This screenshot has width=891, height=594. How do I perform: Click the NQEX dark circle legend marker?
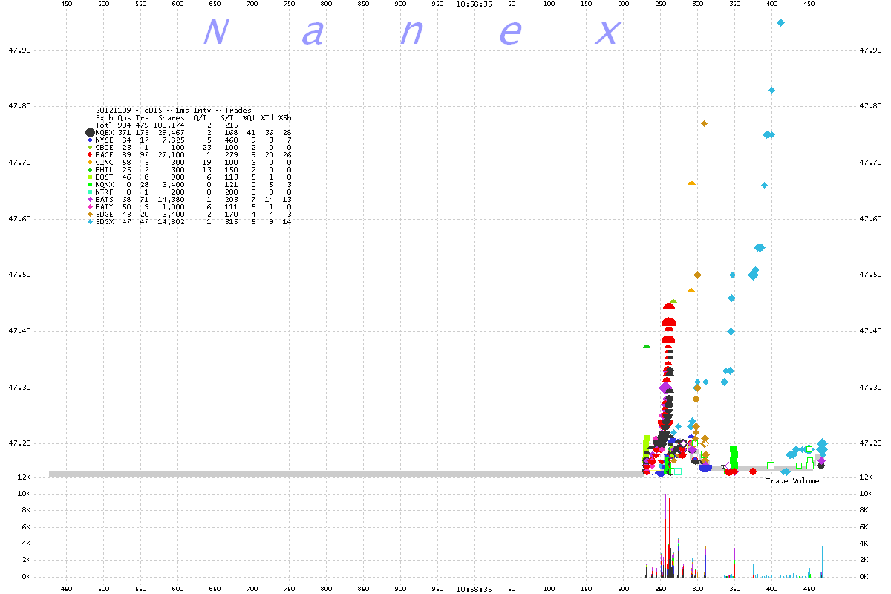(90, 132)
